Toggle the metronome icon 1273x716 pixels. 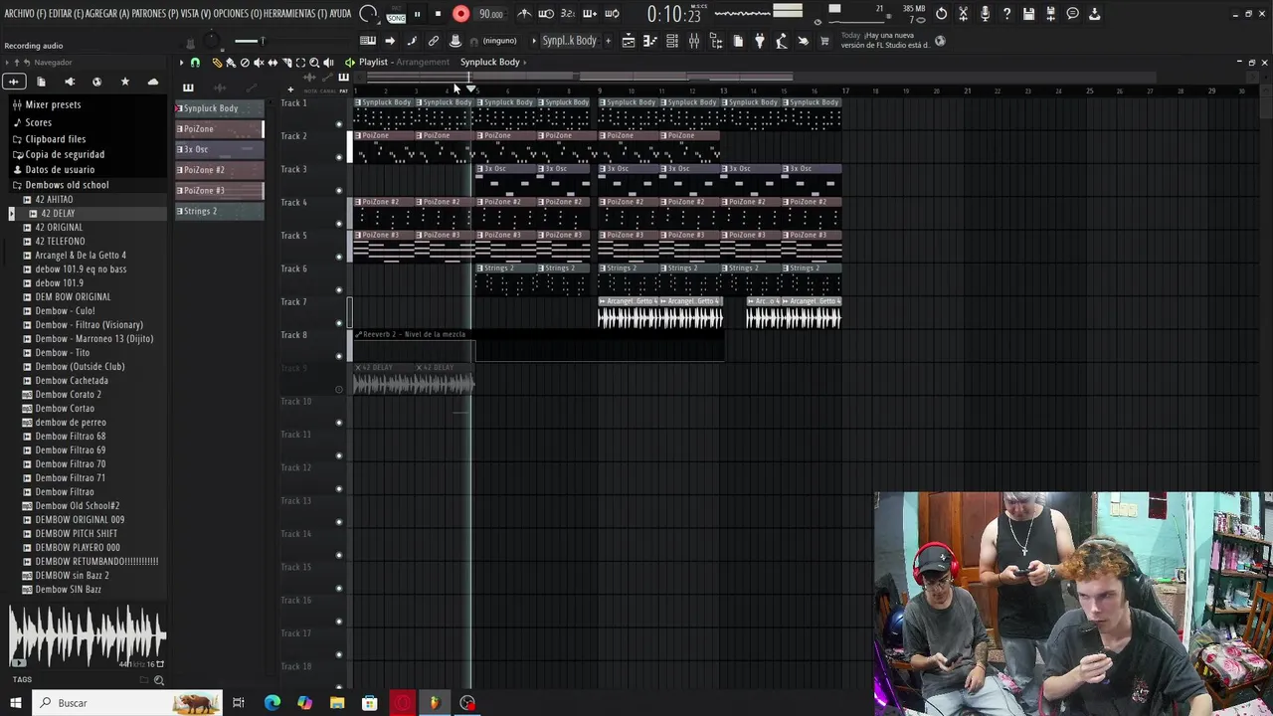click(524, 14)
